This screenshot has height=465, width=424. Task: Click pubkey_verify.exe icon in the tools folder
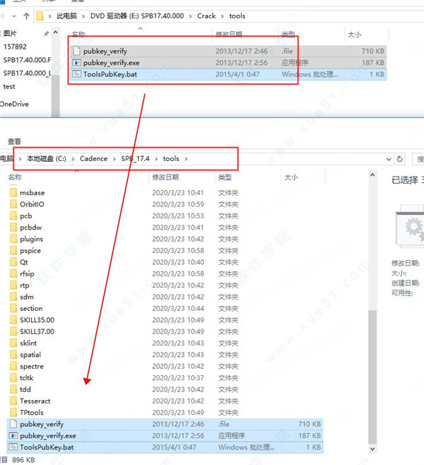(x=13, y=435)
